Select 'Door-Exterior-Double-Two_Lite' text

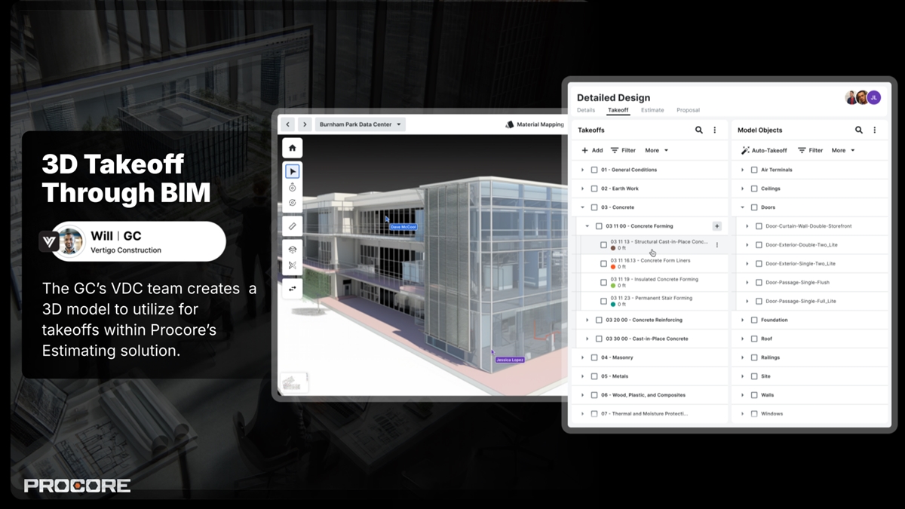[802, 245]
